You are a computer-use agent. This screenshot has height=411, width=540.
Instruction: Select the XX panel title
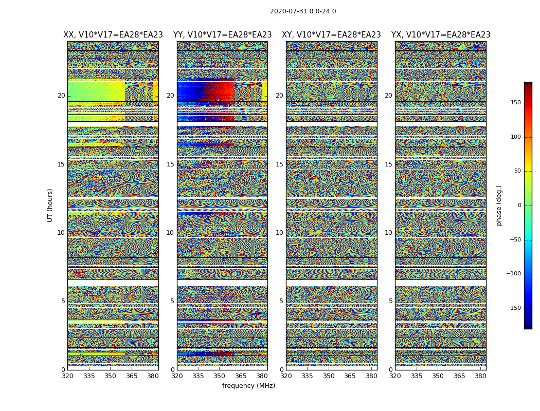click(113, 35)
